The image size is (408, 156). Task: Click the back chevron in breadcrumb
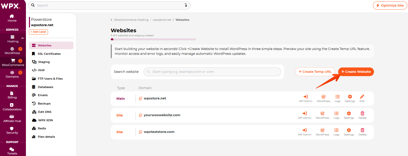112,20
